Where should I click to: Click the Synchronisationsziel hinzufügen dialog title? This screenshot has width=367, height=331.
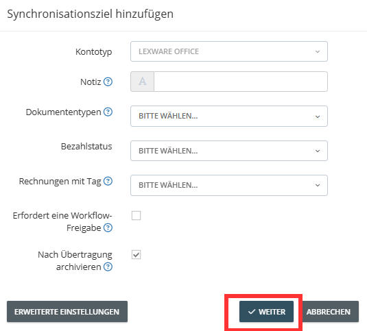click(x=91, y=14)
